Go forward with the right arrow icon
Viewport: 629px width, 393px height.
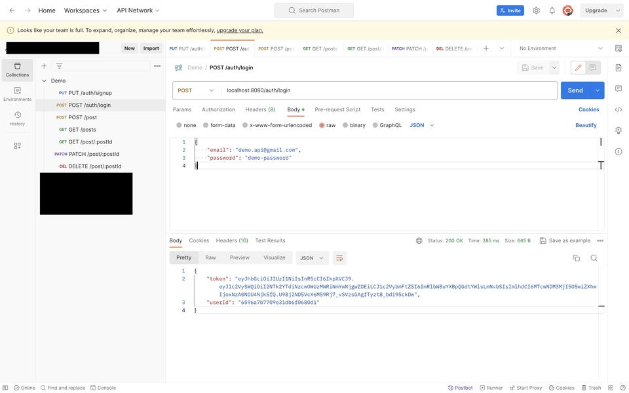[x=28, y=10]
